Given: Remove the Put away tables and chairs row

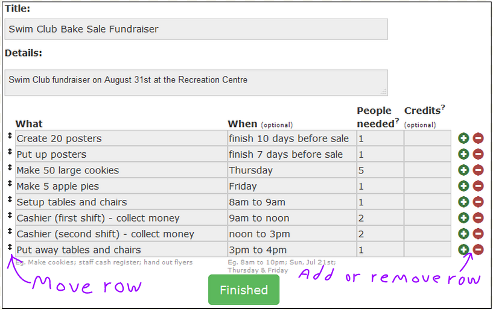Looking at the screenshot, I should coord(478,249).
